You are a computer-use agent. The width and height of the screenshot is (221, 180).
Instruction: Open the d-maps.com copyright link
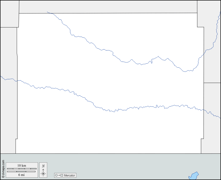(3, 167)
